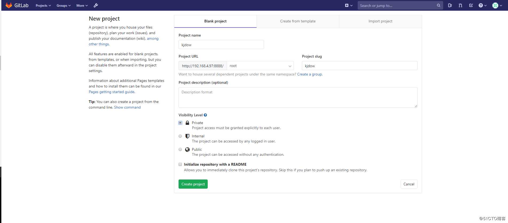
Task: Open the Projects menu dropdown
Action: click(x=43, y=5)
